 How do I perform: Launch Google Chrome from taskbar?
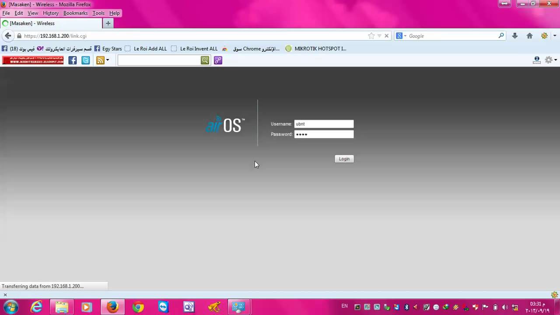point(138,307)
